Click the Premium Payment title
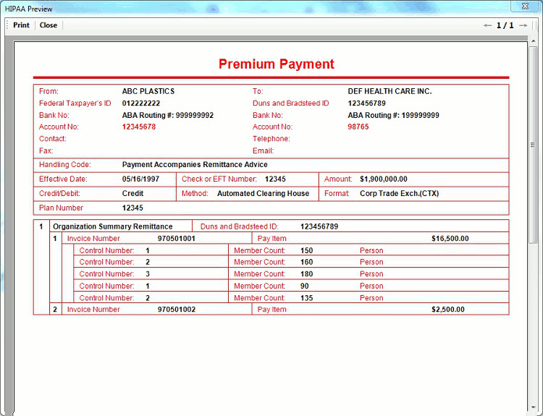 point(277,64)
